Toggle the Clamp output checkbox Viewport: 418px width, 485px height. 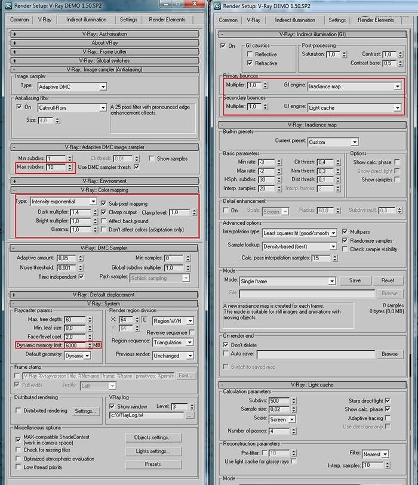point(103,212)
